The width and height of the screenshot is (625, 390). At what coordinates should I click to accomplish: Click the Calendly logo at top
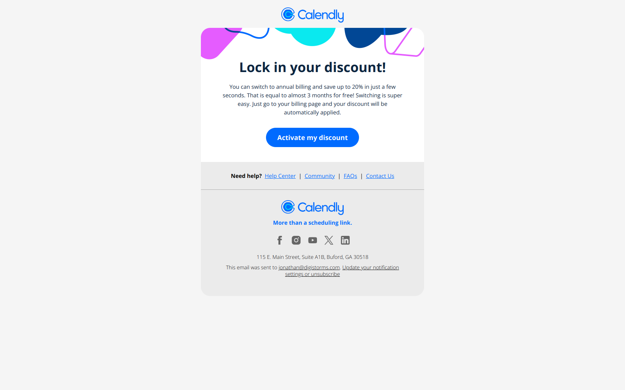[312, 15]
